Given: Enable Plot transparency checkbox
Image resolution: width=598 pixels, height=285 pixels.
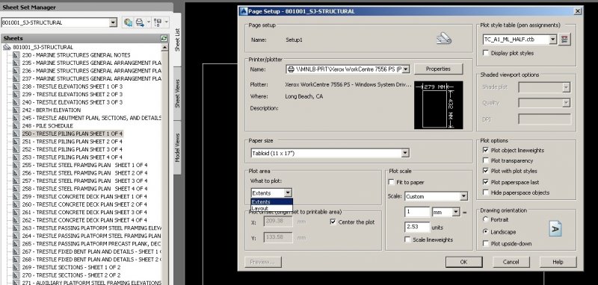Looking at the screenshot, I should [486, 161].
